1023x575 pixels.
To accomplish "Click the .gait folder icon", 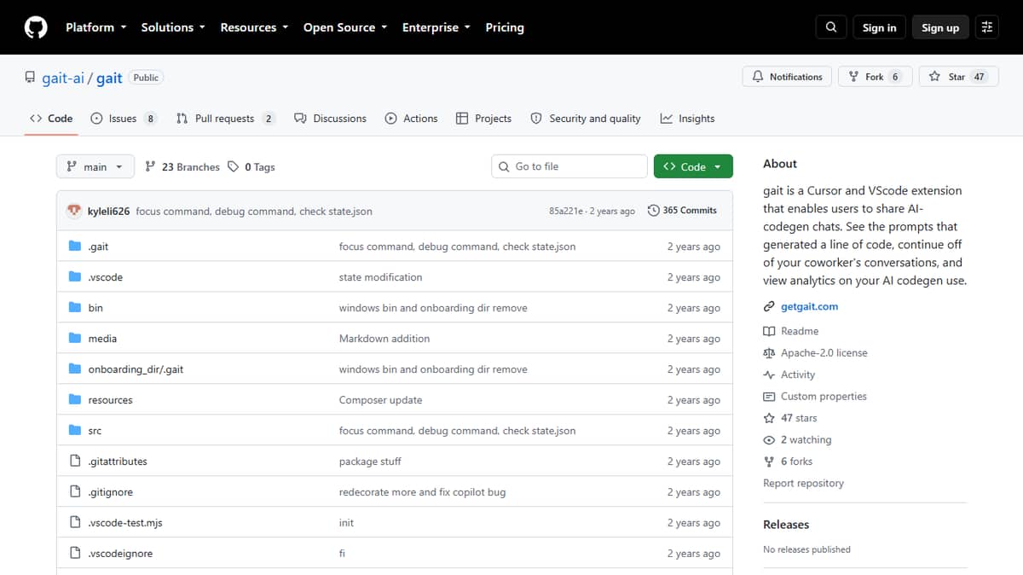I will coord(75,247).
